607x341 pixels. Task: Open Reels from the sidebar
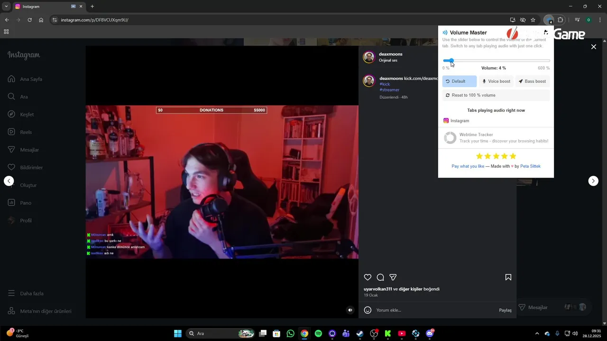(x=20, y=132)
